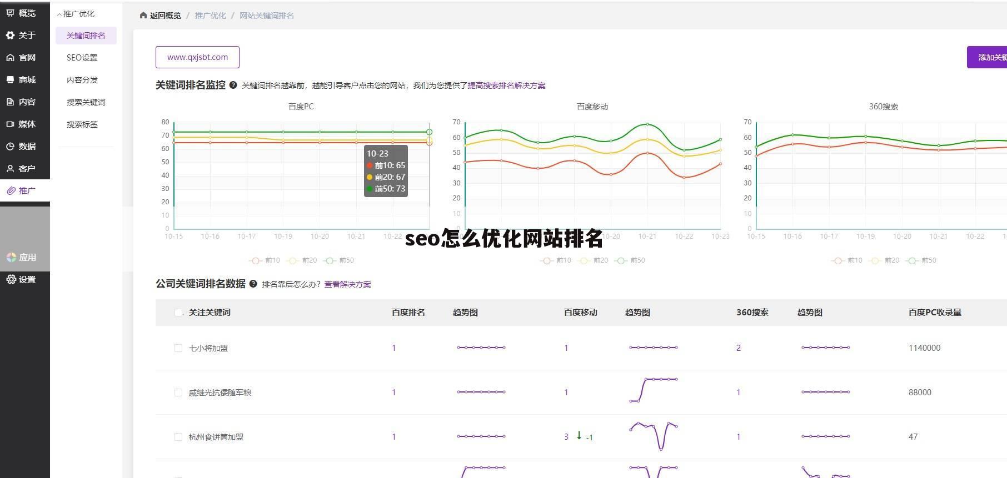The height and width of the screenshot is (478, 1007).
Task: Toggle 前50 legend under 360搜索 chart
Action: click(921, 260)
